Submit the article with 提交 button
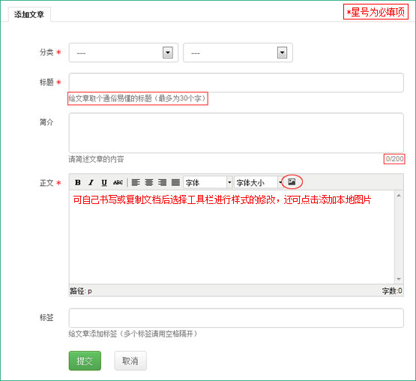Screen dimensions: 416x381 (85, 361)
